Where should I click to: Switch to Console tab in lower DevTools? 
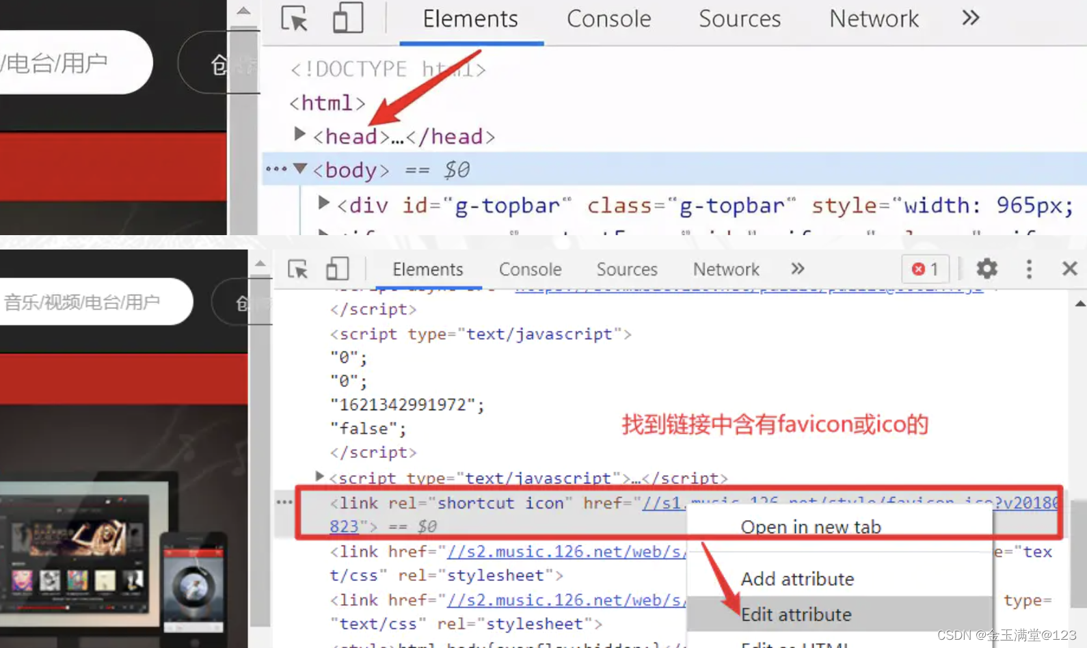point(530,269)
